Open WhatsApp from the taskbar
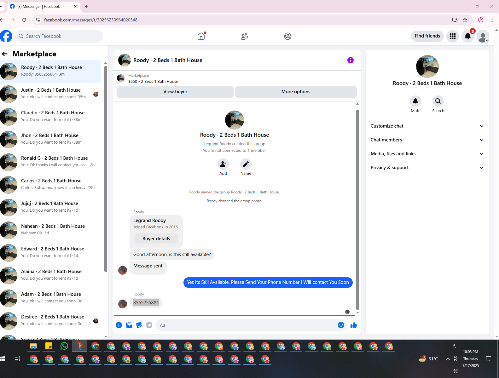Screen dimensions: 499x378 64,346
